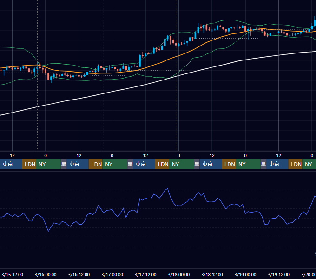Screen dimensions: 316x279
Task: Click the LDN session block on 3/15 evening
Action: click(x=29, y=164)
